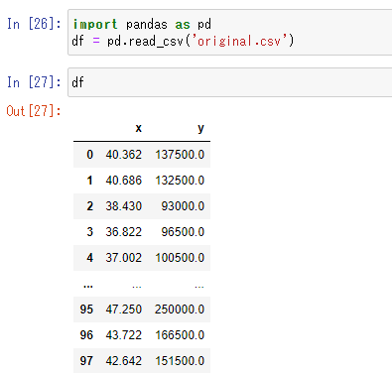Viewport: 392px width, 373px height.
Task: Click cell value 166500.0
Action: point(180,335)
